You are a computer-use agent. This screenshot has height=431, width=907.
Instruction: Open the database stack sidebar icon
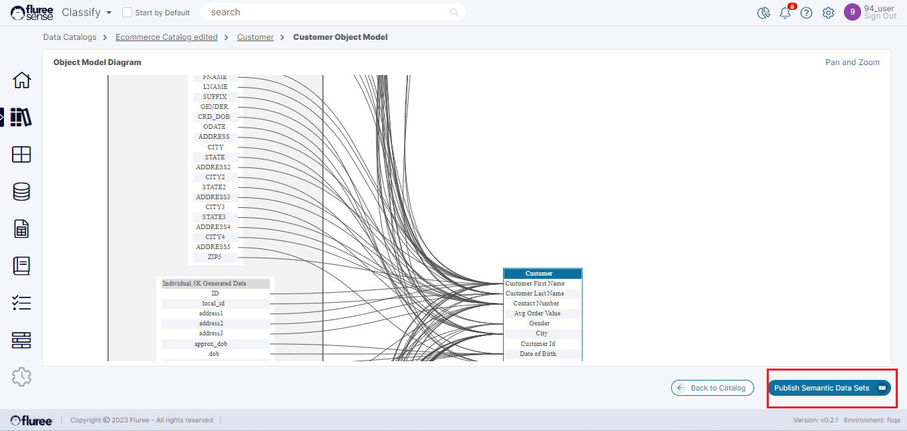[x=21, y=192]
